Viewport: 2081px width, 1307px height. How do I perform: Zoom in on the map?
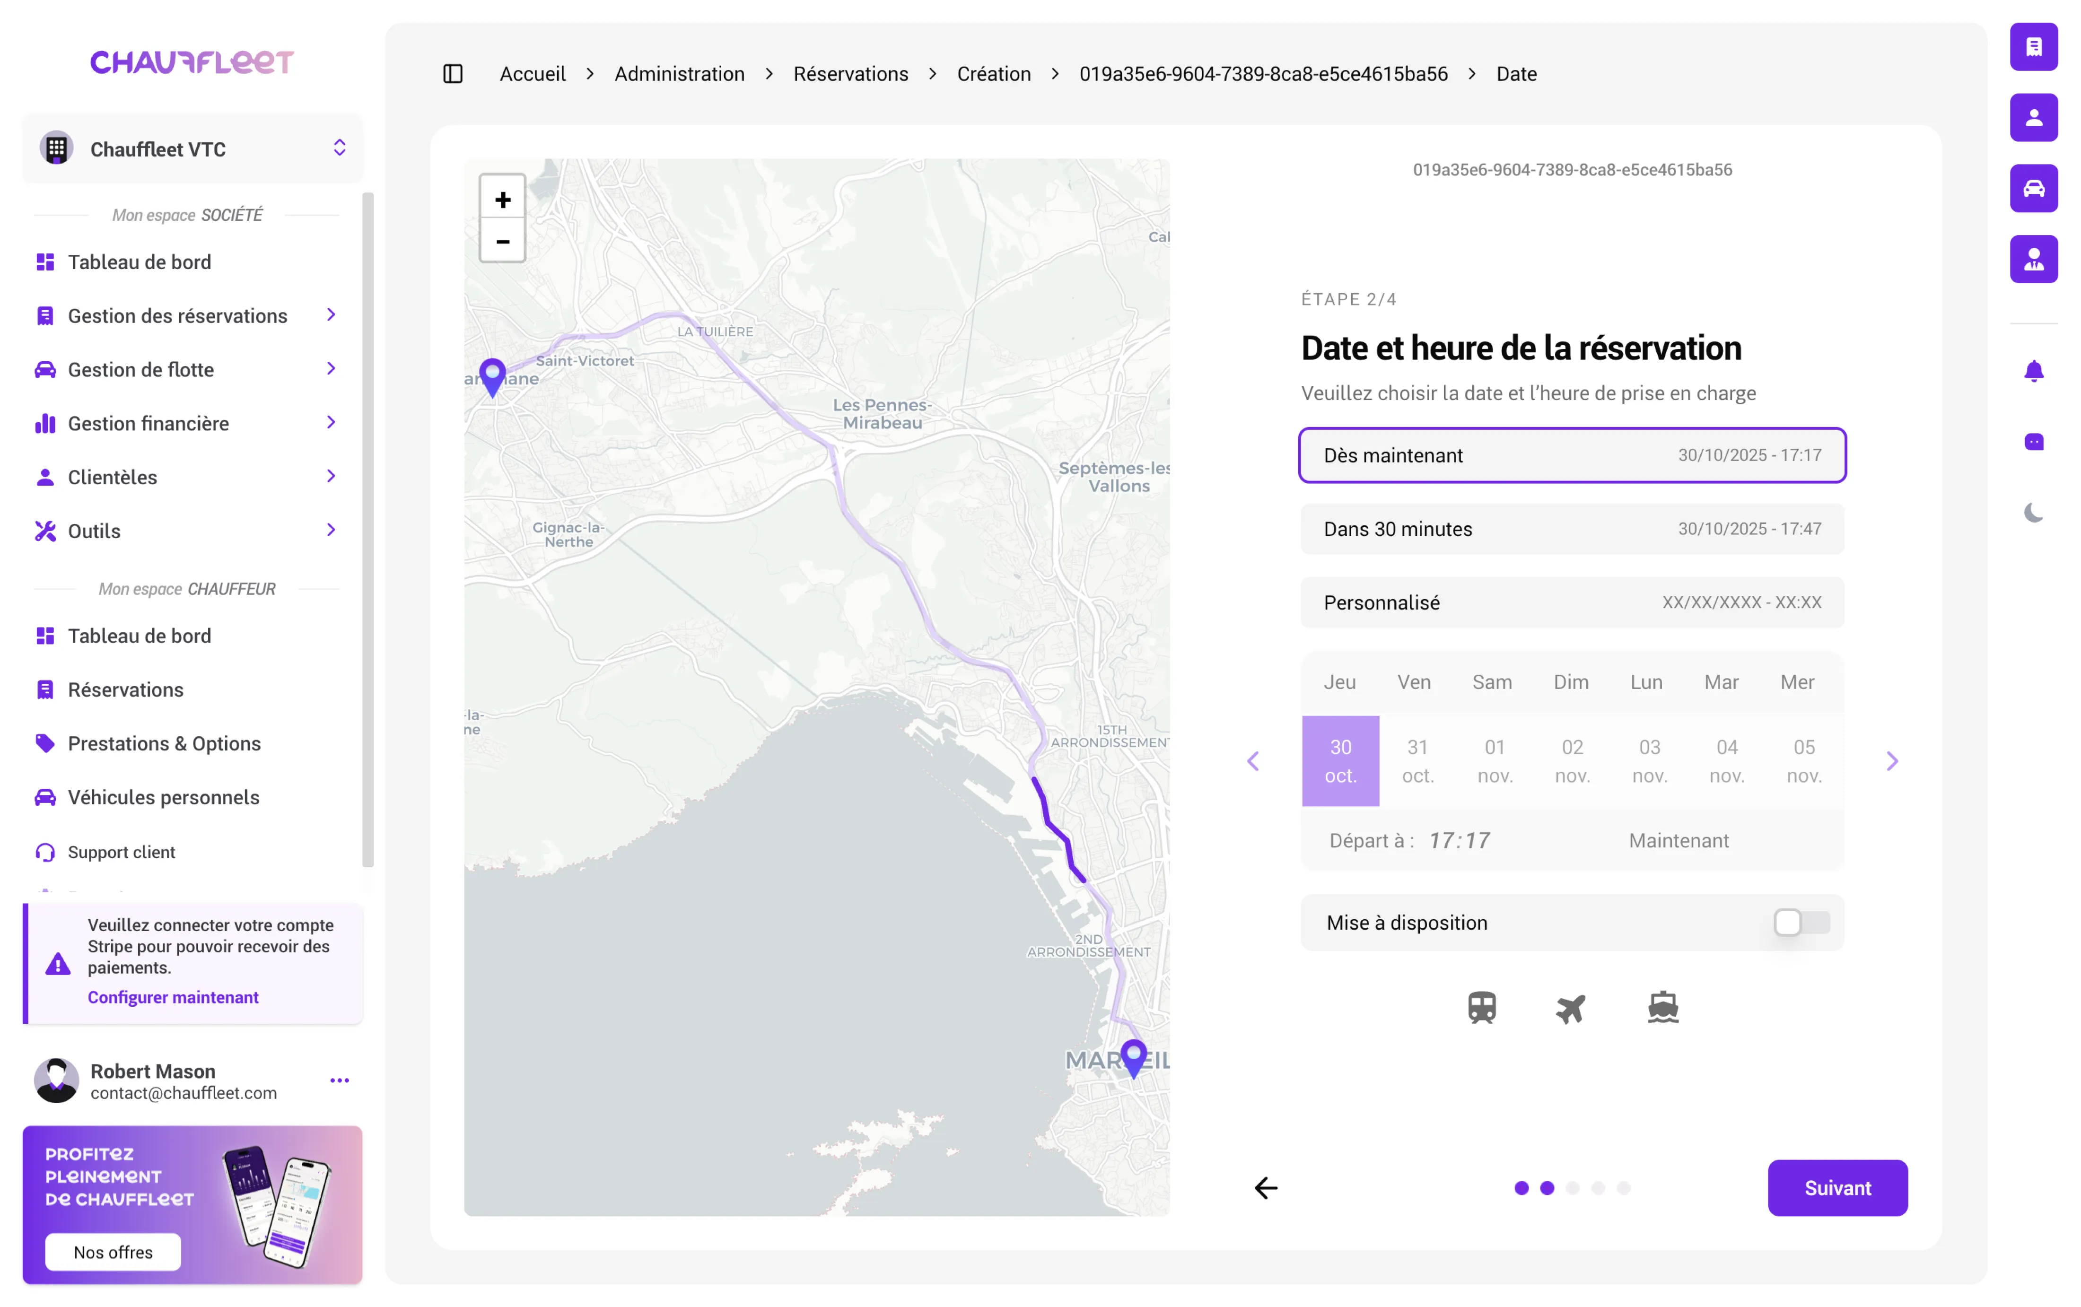(502, 200)
